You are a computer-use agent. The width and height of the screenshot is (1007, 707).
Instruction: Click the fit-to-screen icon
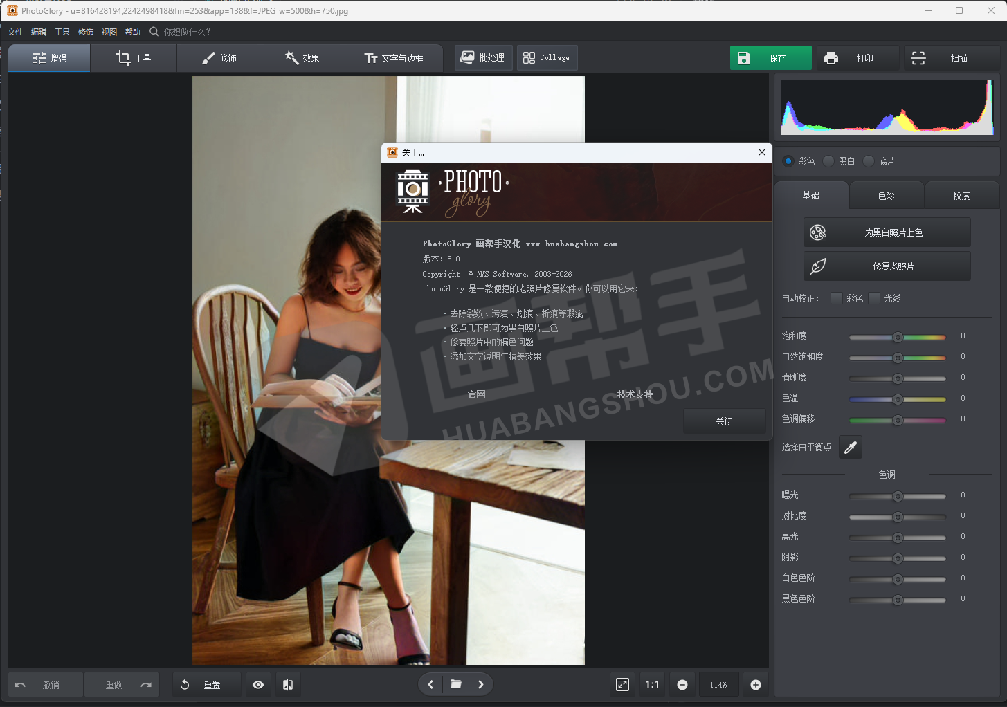[x=623, y=685]
